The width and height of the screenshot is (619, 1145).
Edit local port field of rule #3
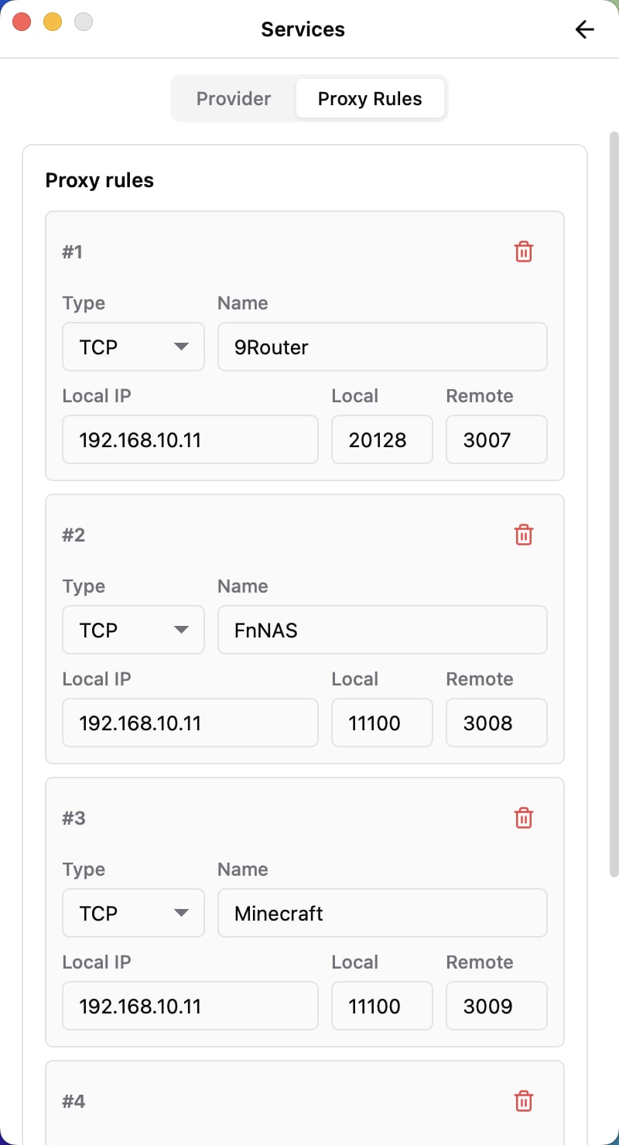382,1006
